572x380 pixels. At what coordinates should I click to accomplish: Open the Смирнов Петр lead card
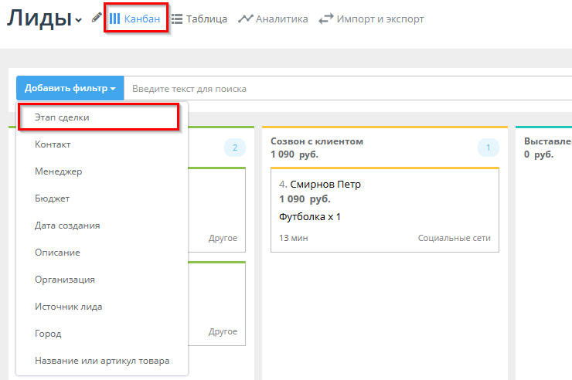tap(384, 209)
